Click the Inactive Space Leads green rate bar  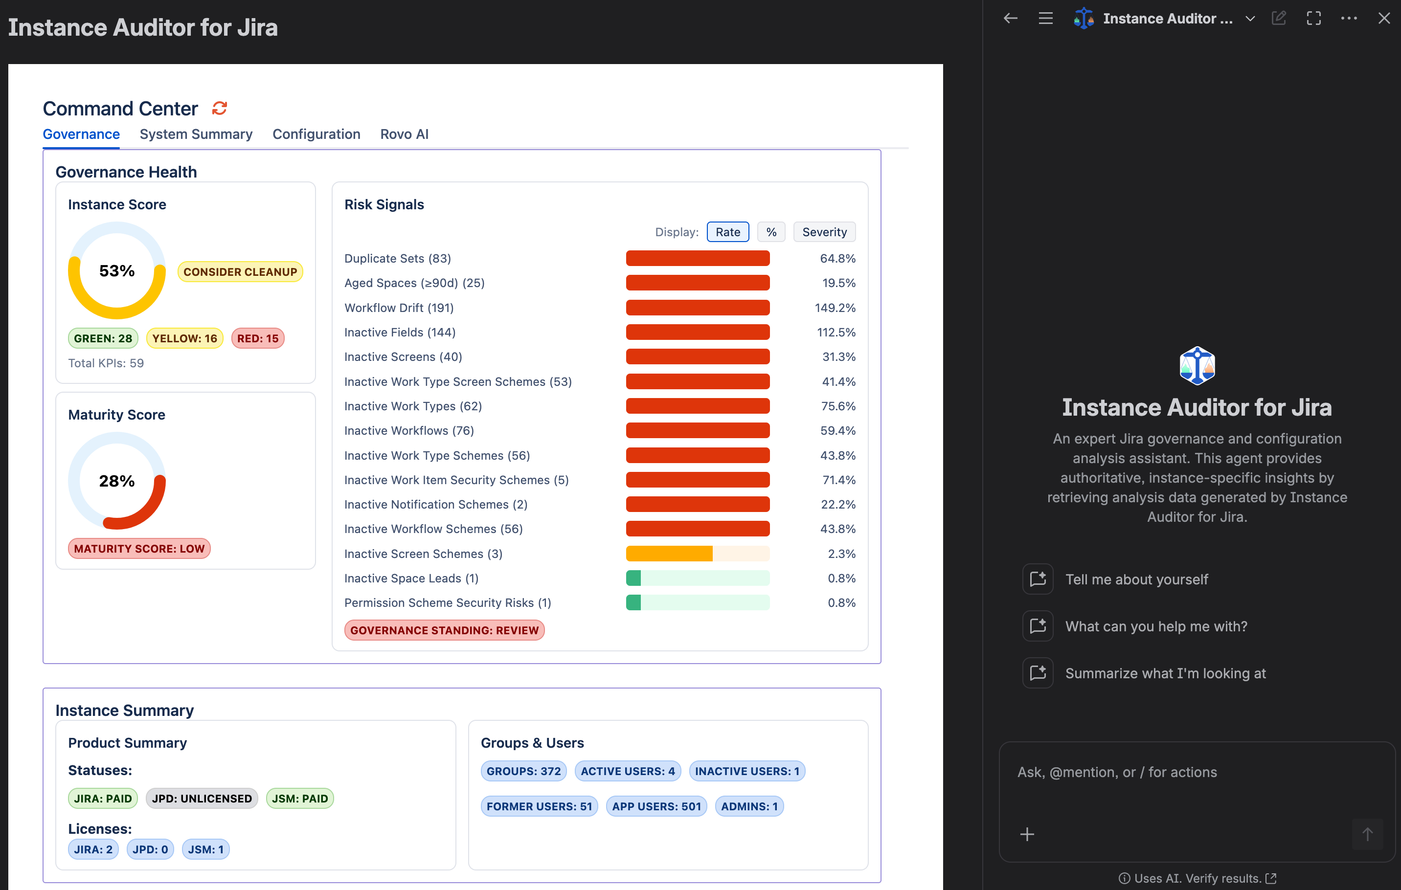[x=698, y=578]
